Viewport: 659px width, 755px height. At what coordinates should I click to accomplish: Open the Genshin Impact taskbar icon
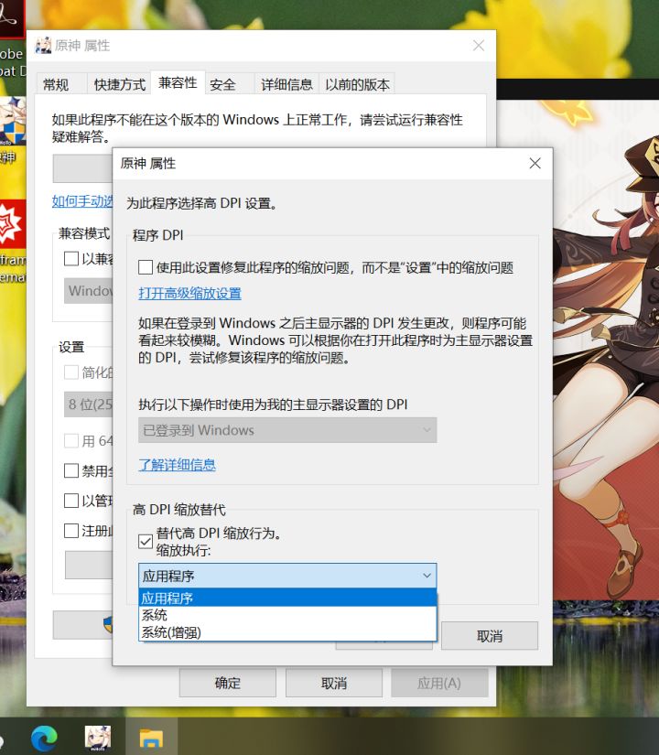point(98,739)
